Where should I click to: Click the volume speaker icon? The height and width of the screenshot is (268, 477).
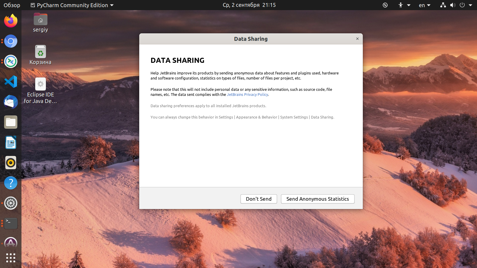[453, 5]
